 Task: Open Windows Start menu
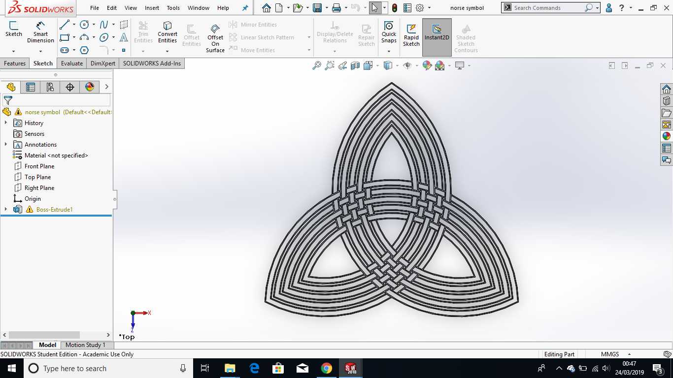tap(12, 368)
